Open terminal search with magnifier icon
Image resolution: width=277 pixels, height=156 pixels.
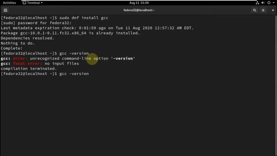pos(254,10)
